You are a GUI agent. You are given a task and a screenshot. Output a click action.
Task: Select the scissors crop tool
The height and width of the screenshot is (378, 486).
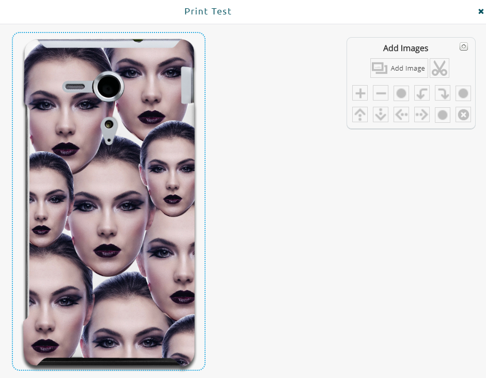click(440, 68)
